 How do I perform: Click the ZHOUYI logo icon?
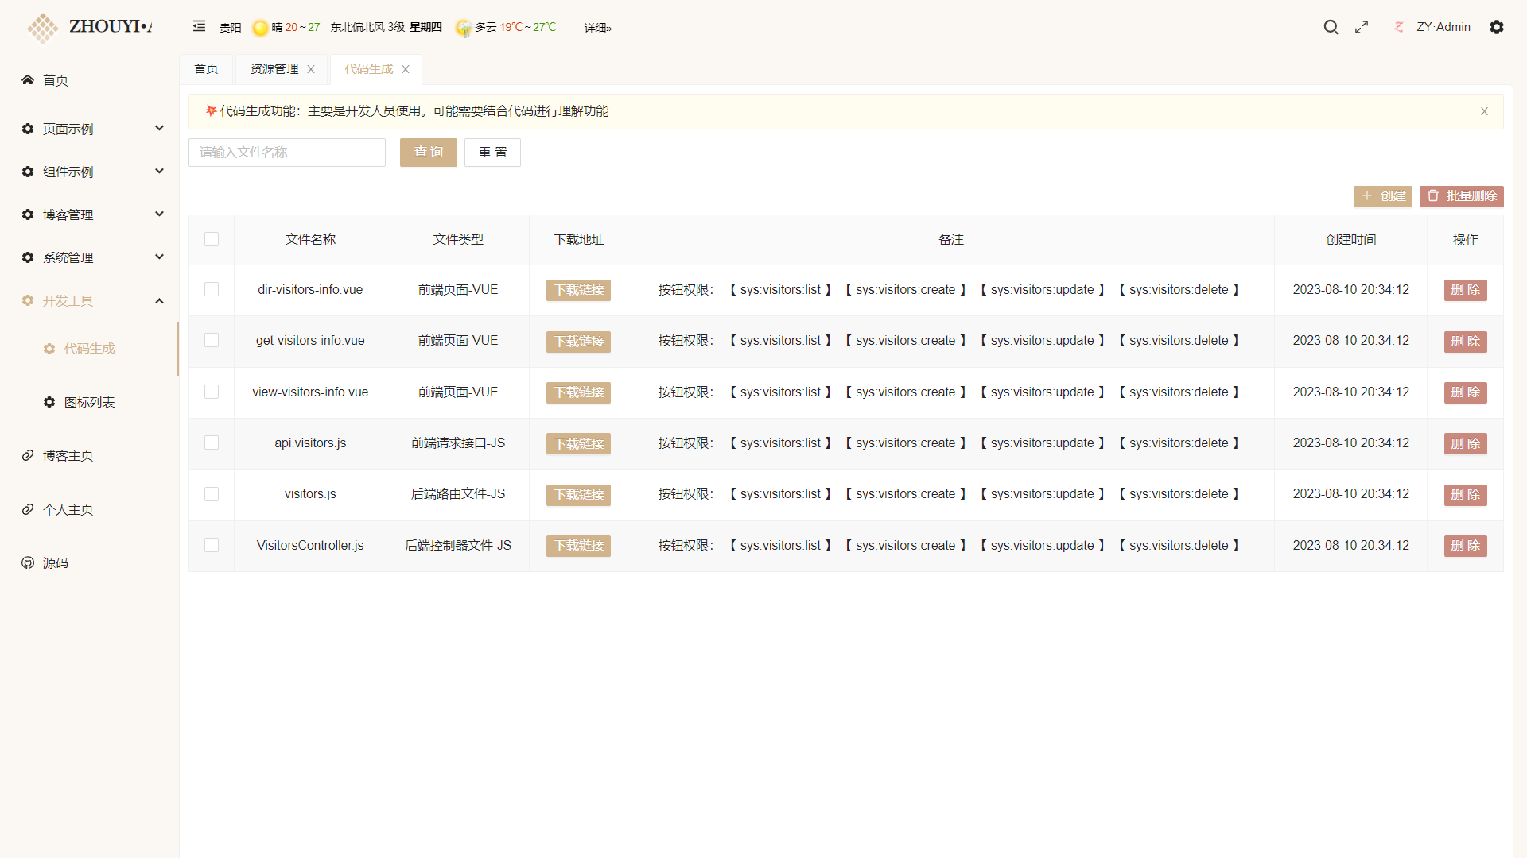[42, 28]
